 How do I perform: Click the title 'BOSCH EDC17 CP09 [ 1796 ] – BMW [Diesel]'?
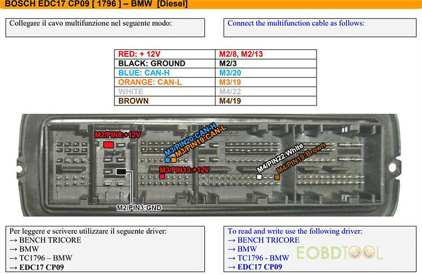coord(97,4)
